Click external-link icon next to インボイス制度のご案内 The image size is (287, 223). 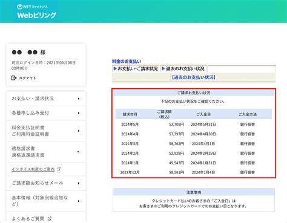[59, 169]
